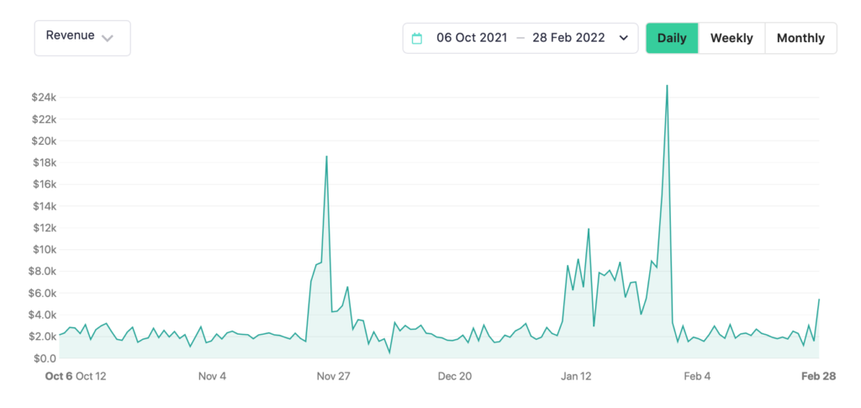
Task: Click the late November revenue spike peak
Action: (326, 156)
